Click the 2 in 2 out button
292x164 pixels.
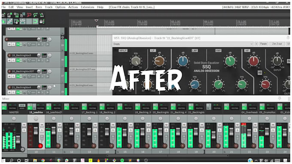tap(277, 44)
